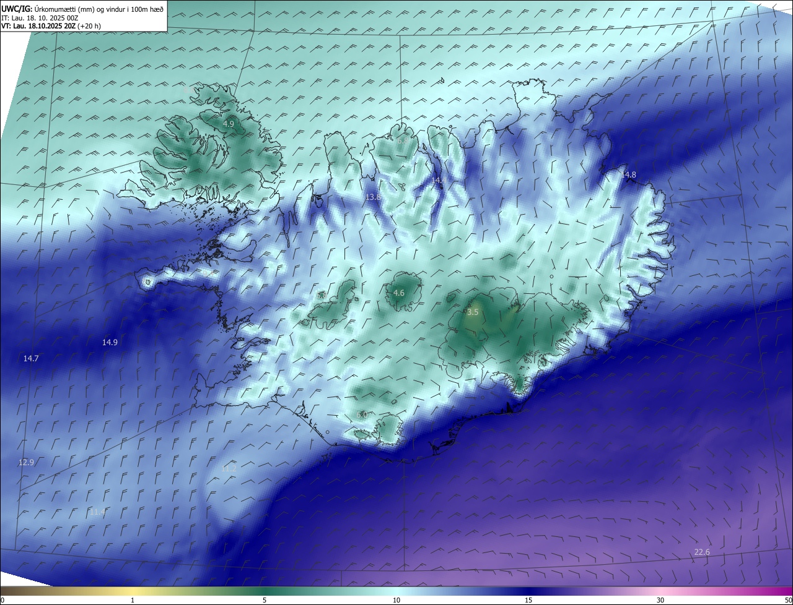The height and width of the screenshot is (605, 793).
Task: Click the 30 tick on the color scale
Action: [660, 600]
